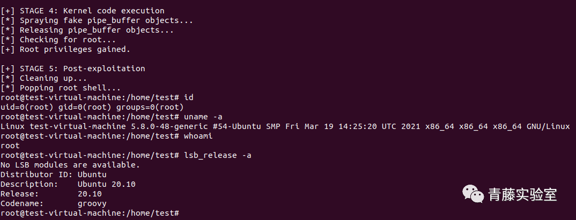
Task: Click the 'uname -a' command
Action: (203, 117)
